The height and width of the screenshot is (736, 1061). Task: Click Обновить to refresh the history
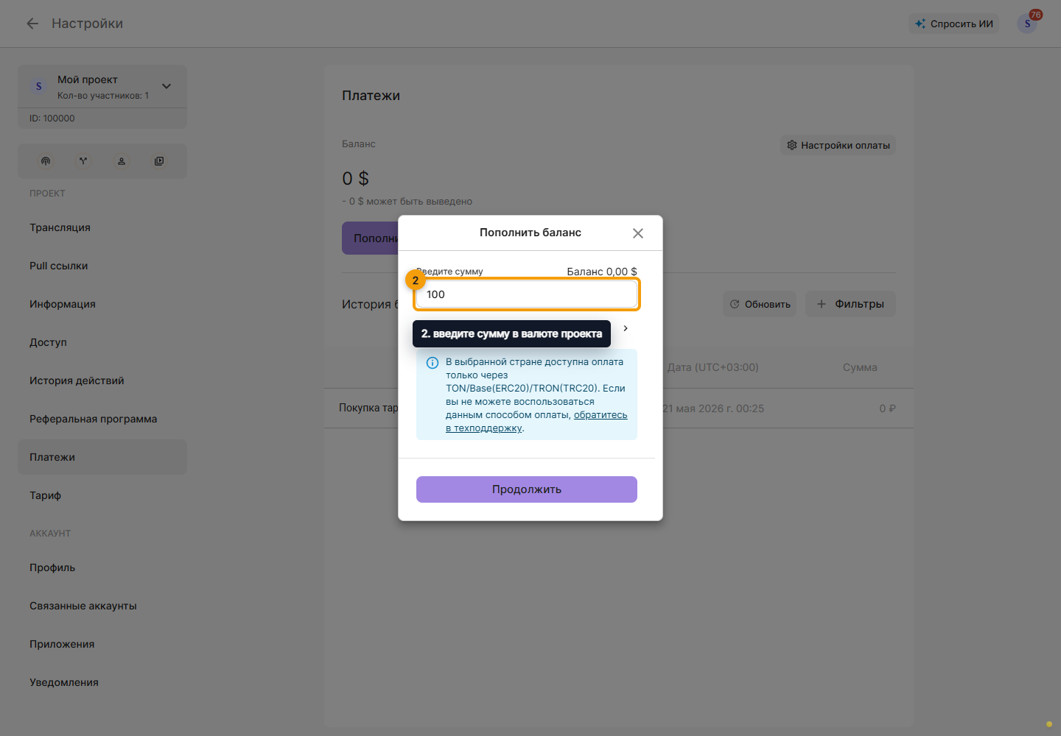pos(760,304)
